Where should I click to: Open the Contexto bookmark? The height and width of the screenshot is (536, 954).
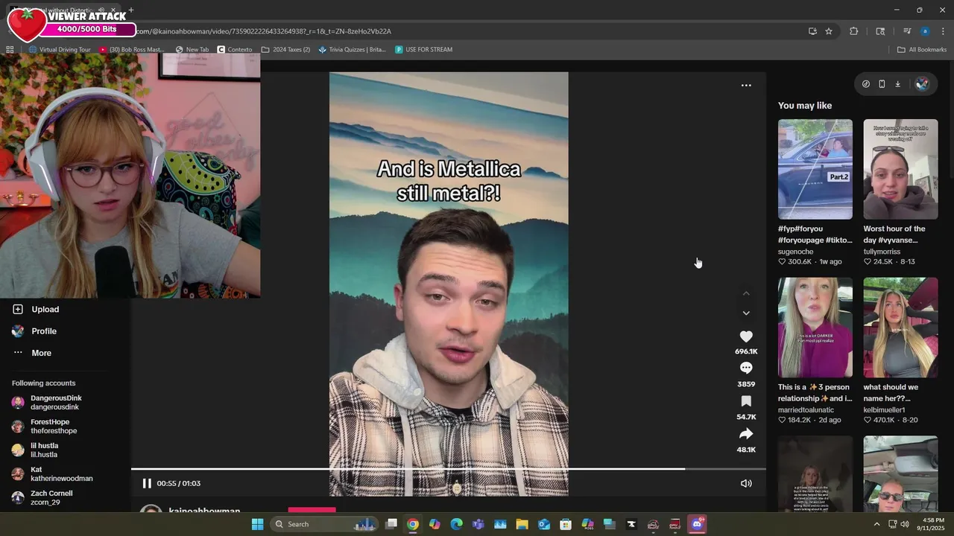[x=235, y=50]
